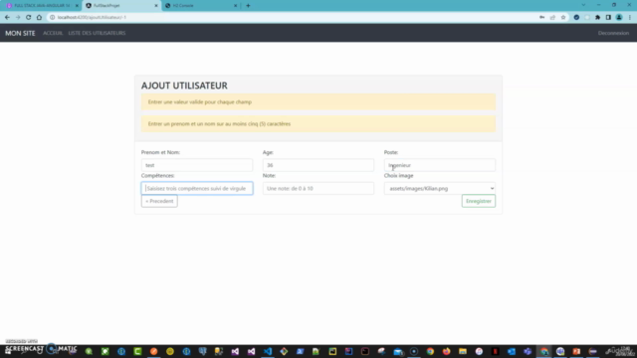Open the Chrome three-dot menu

(x=630, y=18)
